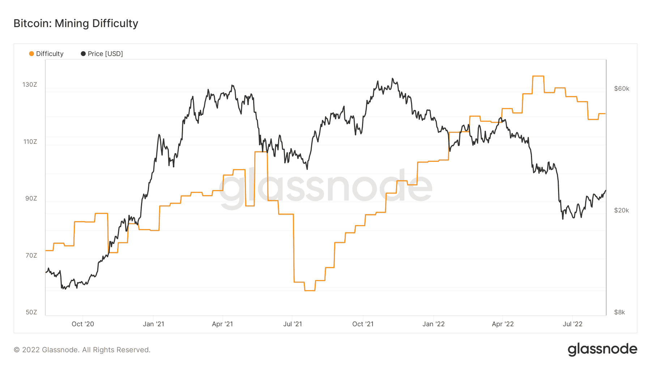Click the 2022 Glassnode copyright notice
Image resolution: width=651 pixels, height=366 pixels.
[x=82, y=350]
